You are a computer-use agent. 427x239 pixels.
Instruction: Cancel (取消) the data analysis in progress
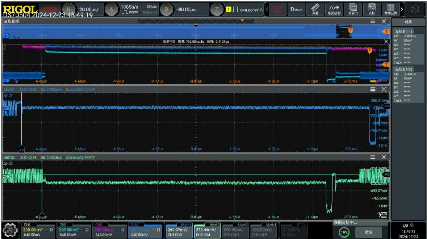368,232
